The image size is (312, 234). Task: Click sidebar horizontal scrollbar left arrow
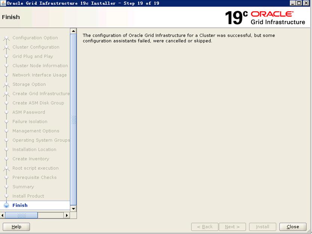(3, 215)
